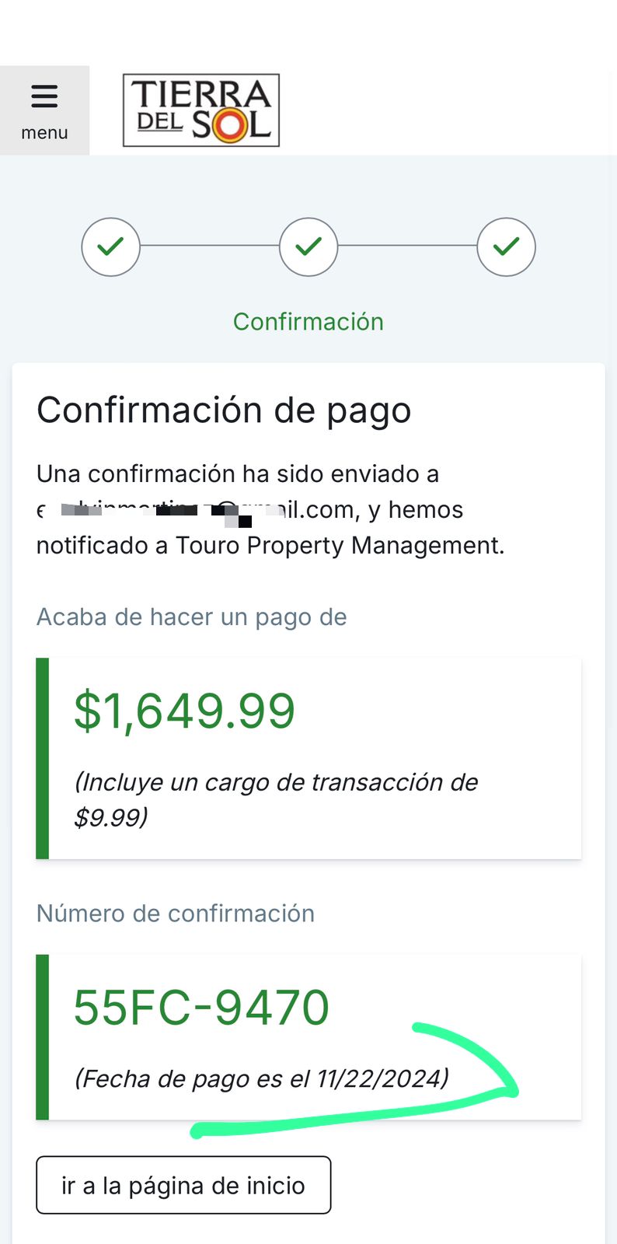
Task: Click the 'Confirmación de pago' heading
Action: [224, 411]
